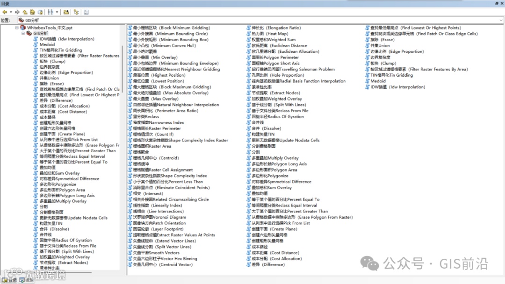Viewport: 505px width, 284px height.
Task: Click the GIS分析 location field
Action: click(260, 20)
